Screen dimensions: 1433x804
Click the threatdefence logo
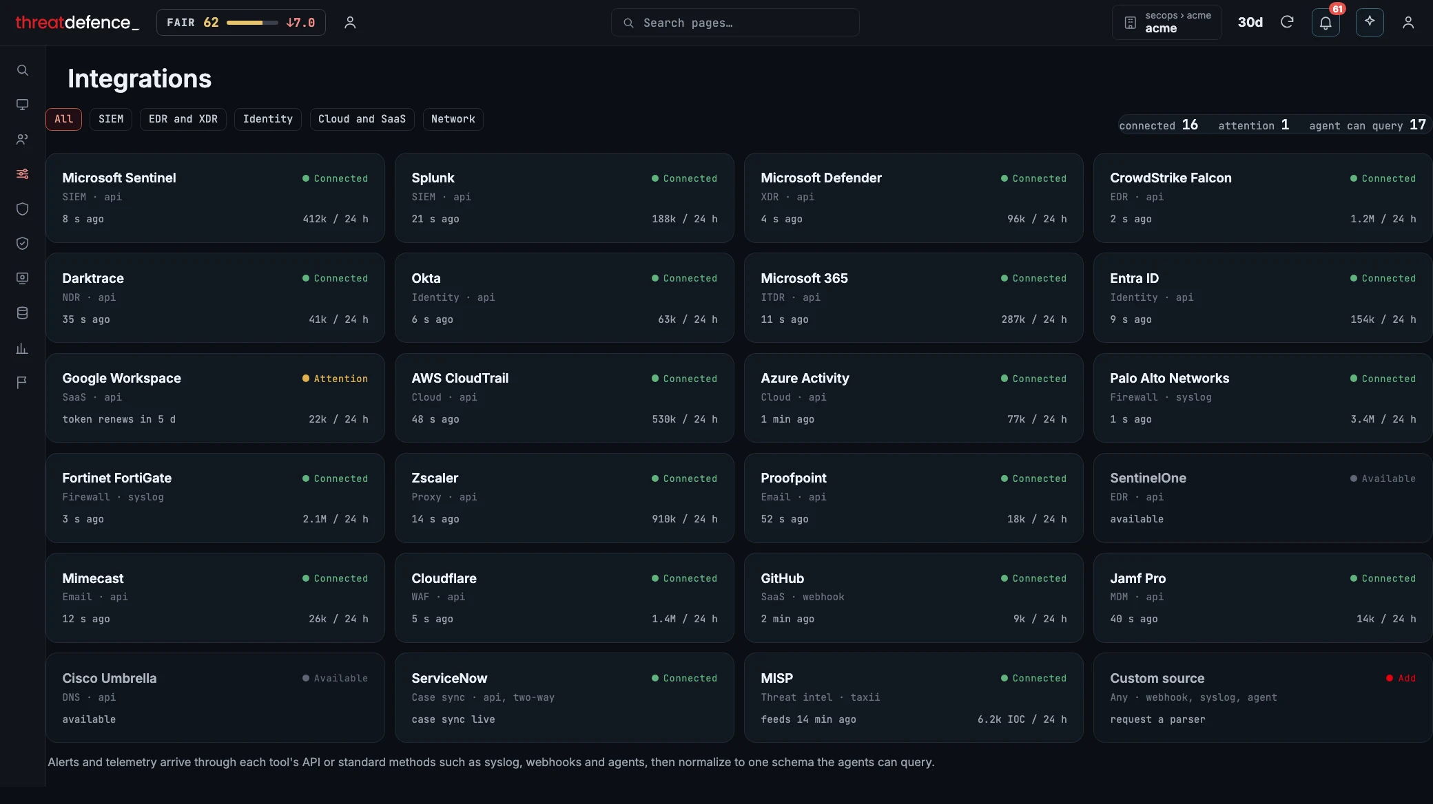click(x=77, y=23)
